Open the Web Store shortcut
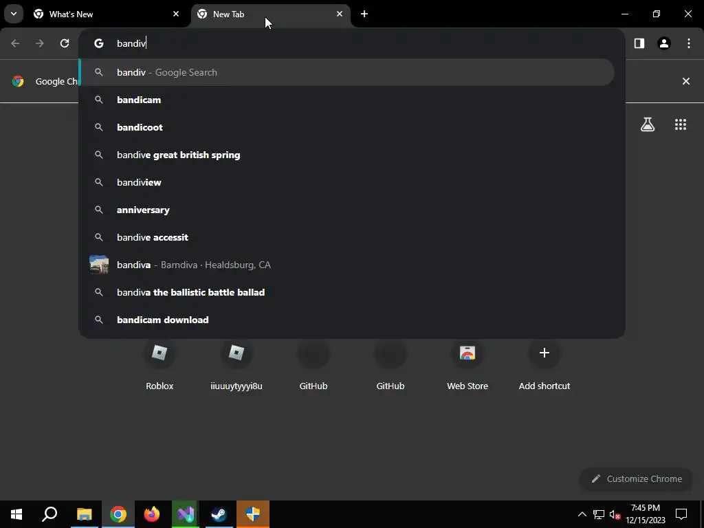The height and width of the screenshot is (528, 704). pos(467,365)
